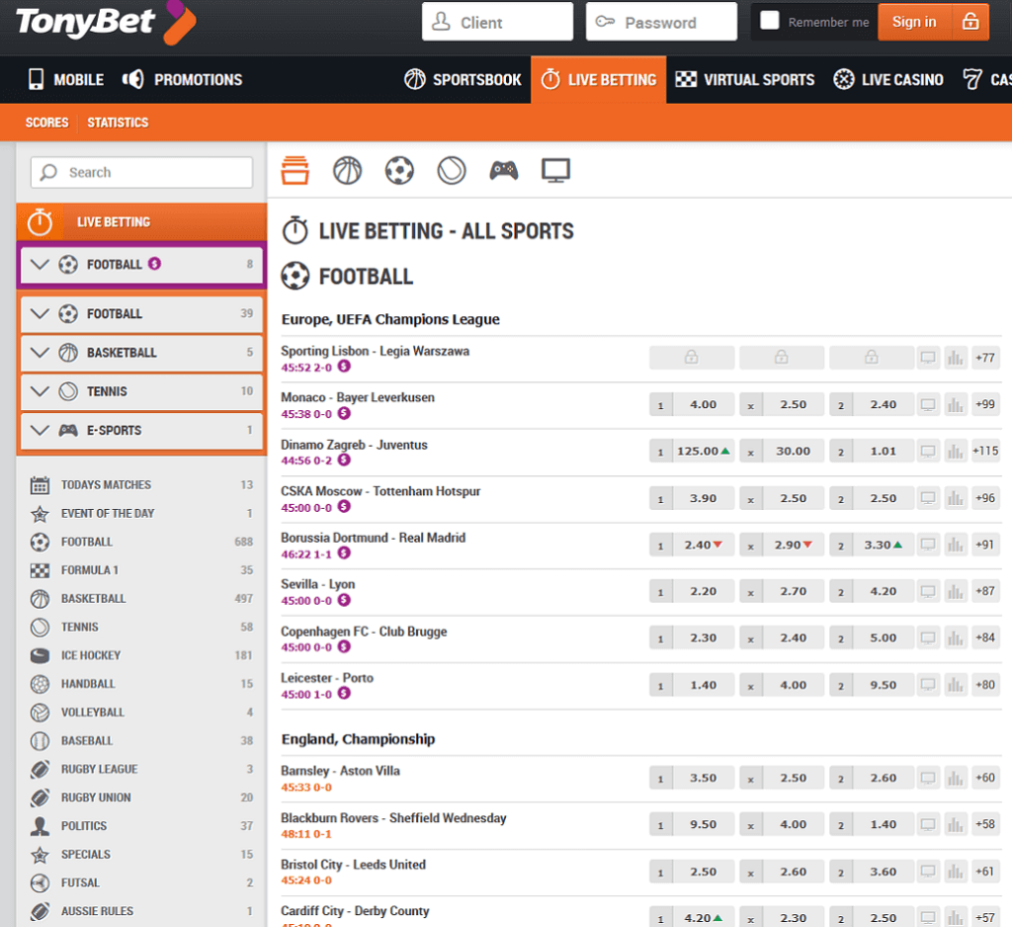This screenshot has height=927, width=1012.
Task: Expand the Basketball live section
Action: pos(141,353)
